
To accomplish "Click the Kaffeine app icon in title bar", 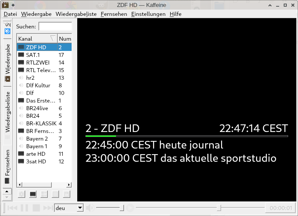I will click(5, 5).
